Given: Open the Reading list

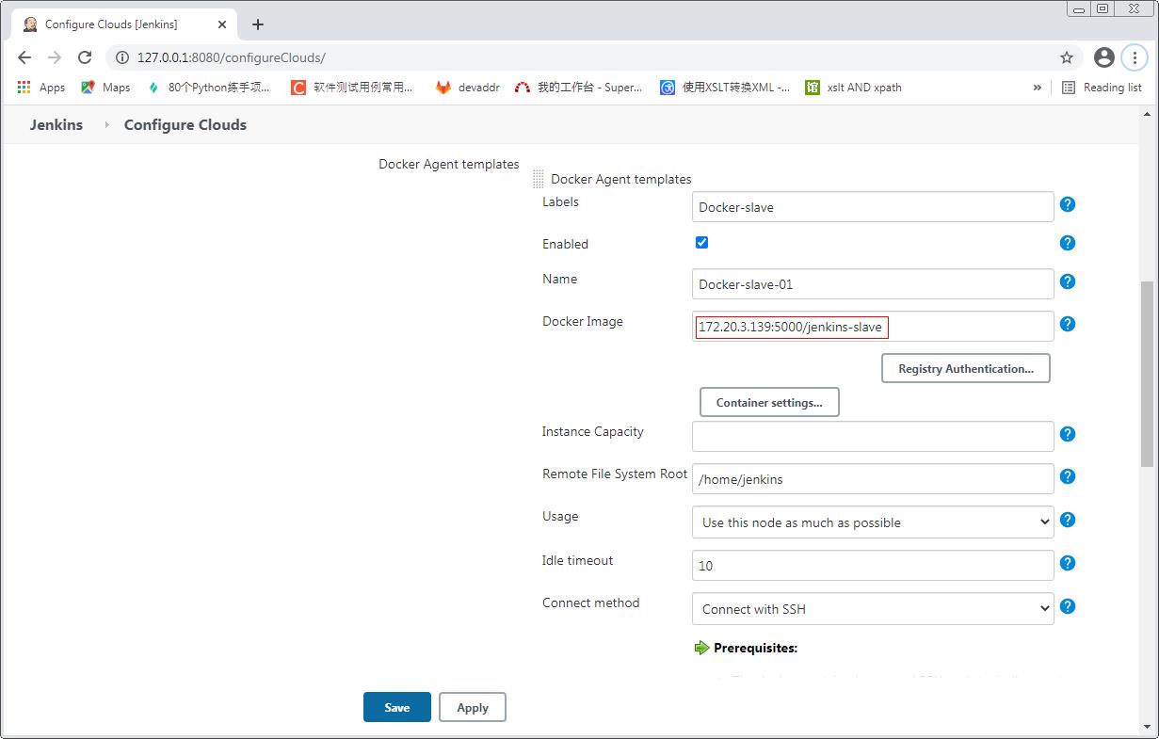Looking at the screenshot, I should pos(1102,88).
